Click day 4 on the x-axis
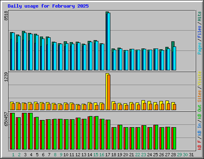This screenshot has height=159, width=204. point(31,155)
